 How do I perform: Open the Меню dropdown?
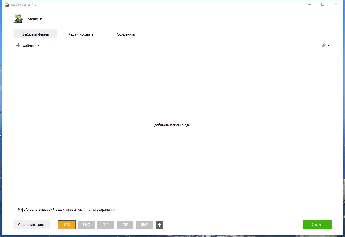pyautogui.click(x=34, y=19)
